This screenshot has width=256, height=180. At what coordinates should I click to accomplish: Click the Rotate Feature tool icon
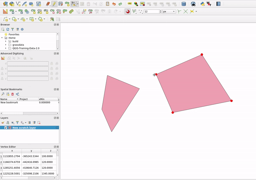coord(20,11)
